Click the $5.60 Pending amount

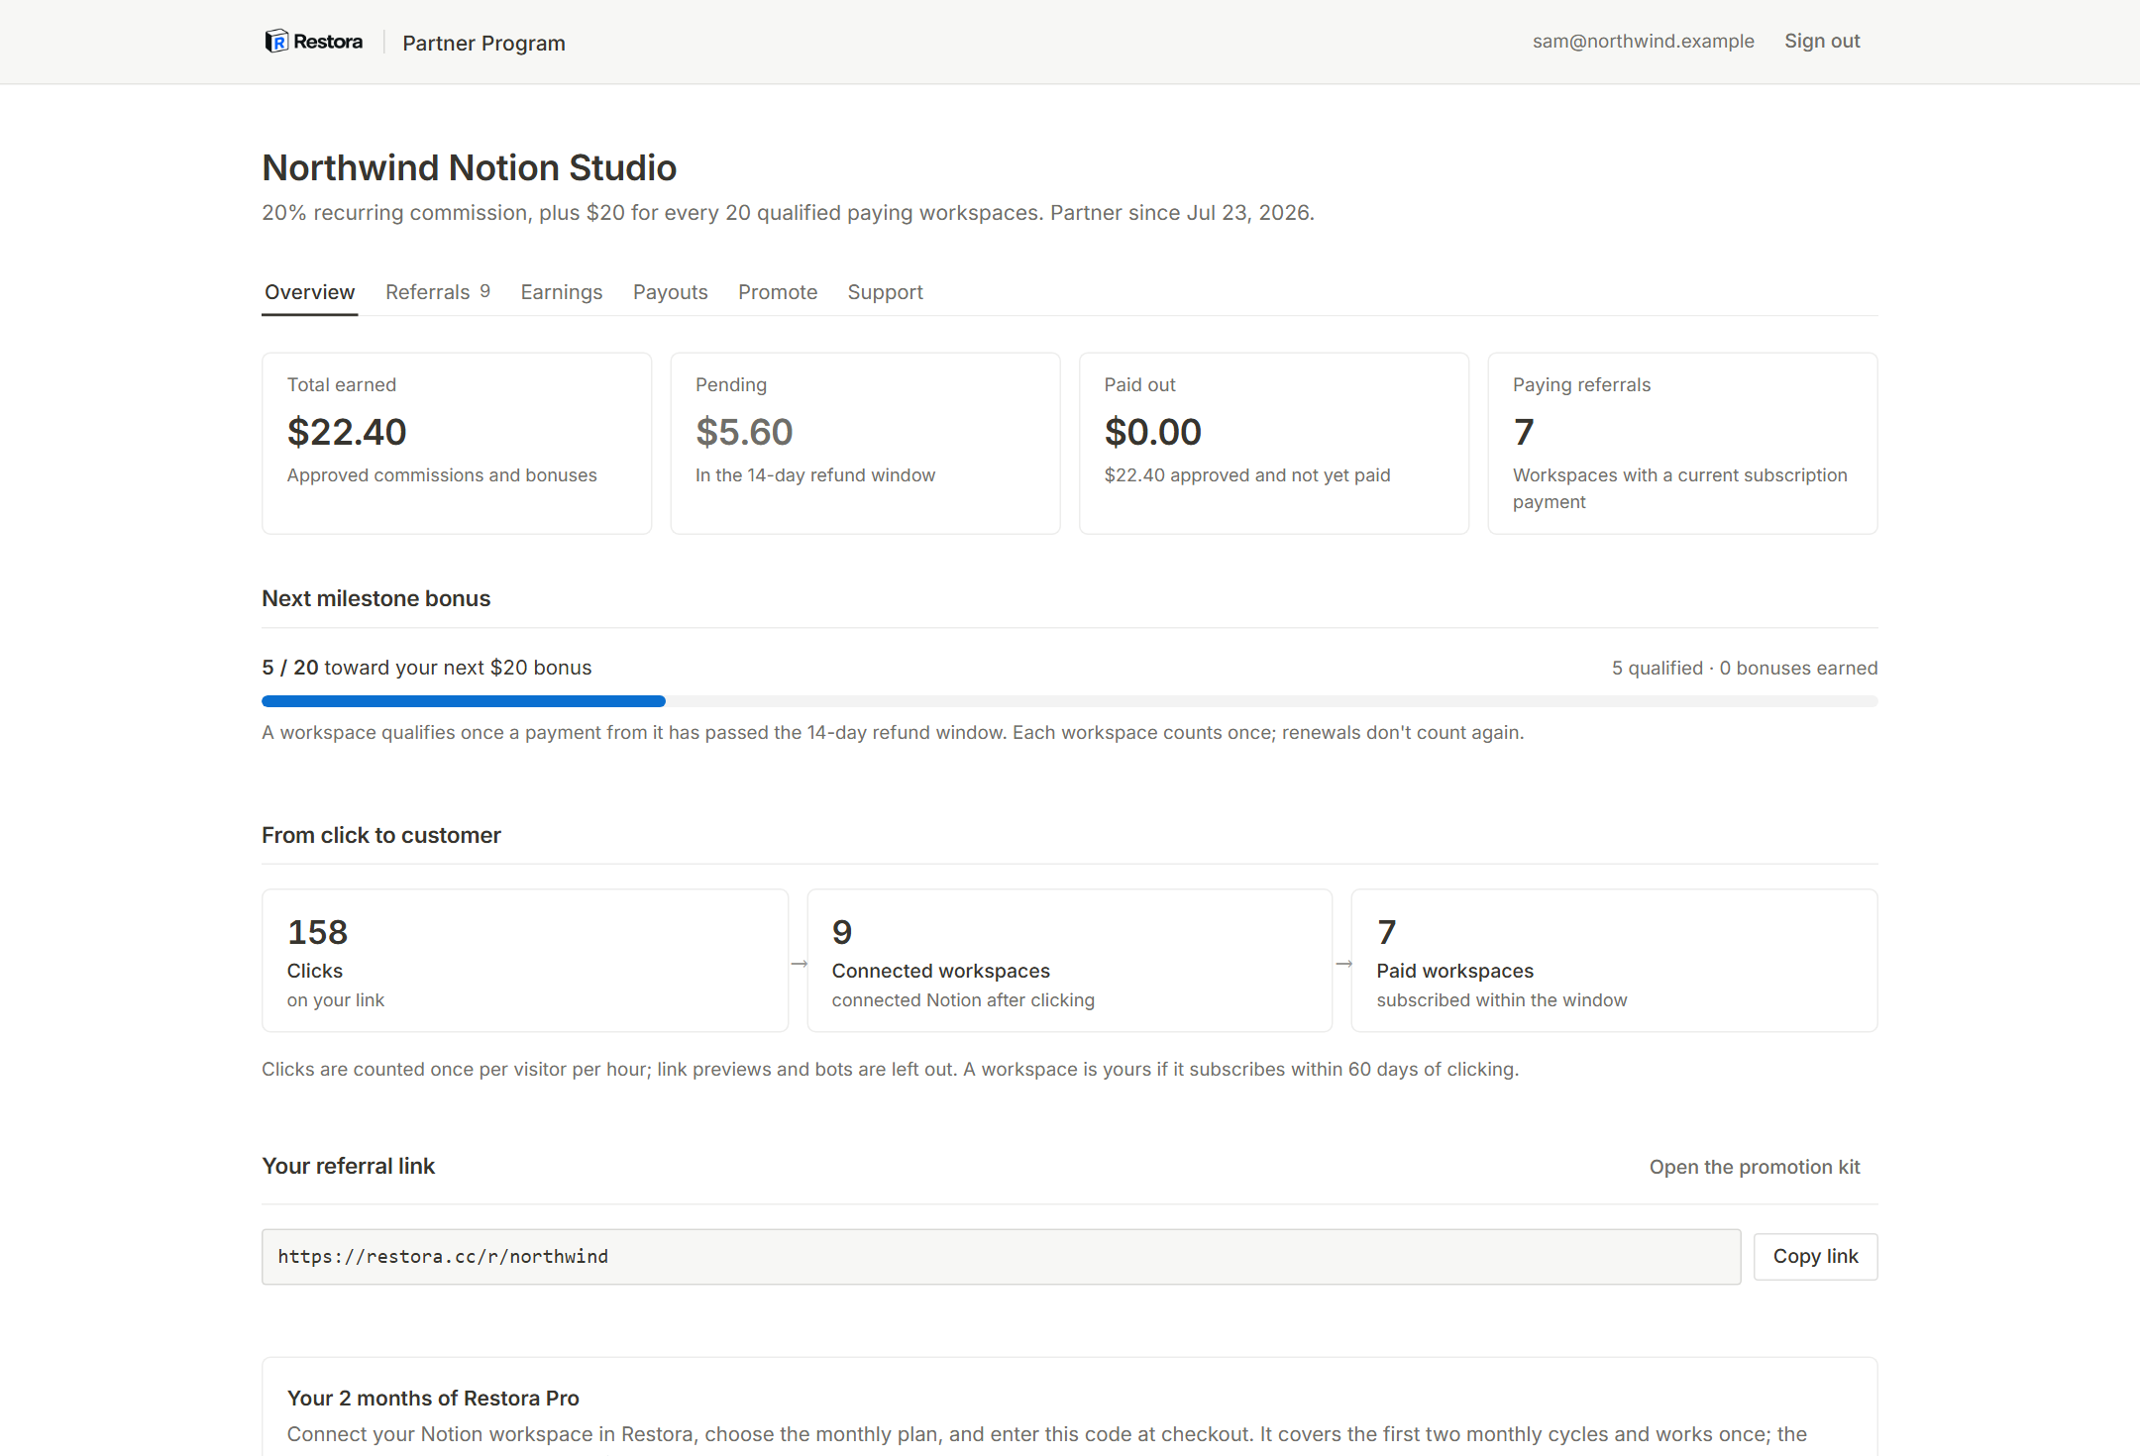coord(744,432)
